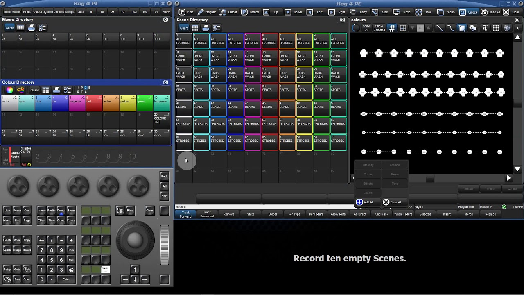Viewport: 524px width, 295px height.
Task: Select the green colour palette
Action: coord(145,103)
